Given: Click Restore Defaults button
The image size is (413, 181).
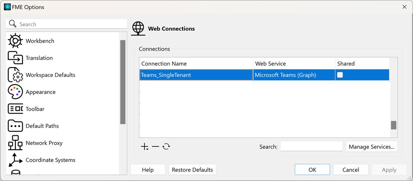Looking at the screenshot, I should [192, 170].
